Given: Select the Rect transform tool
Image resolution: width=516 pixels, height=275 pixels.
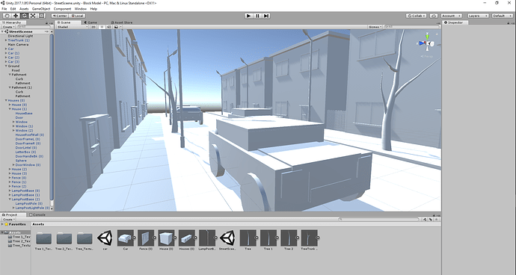Looking at the screenshot, I should click(41, 16).
